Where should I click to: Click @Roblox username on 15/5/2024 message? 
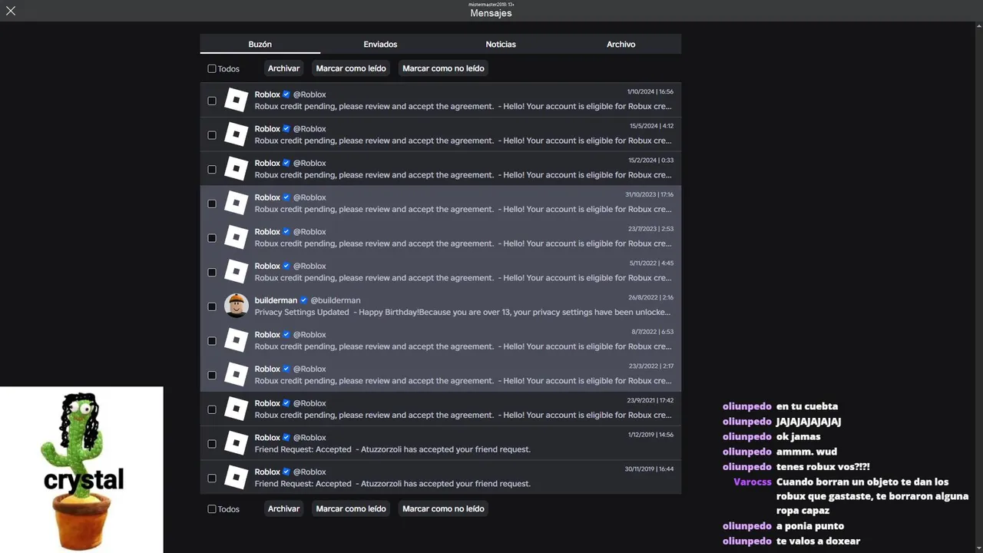309,129
